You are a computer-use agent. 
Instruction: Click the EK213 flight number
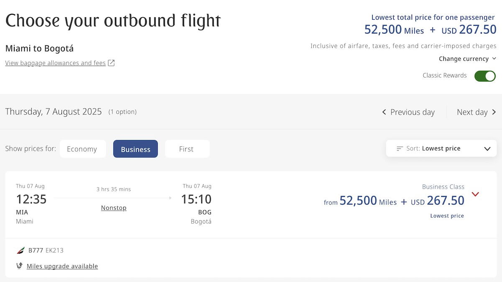[54, 250]
